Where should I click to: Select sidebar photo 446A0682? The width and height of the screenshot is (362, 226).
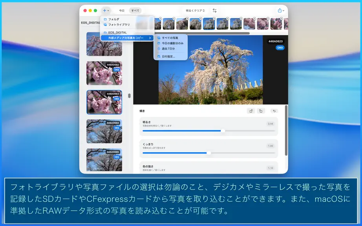pos(104,73)
